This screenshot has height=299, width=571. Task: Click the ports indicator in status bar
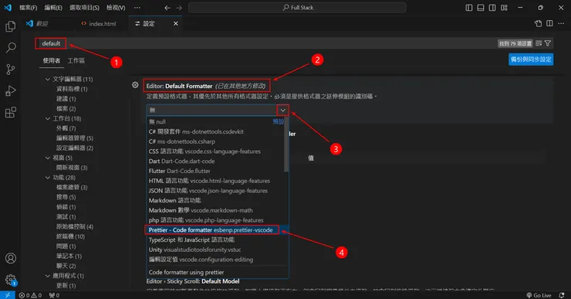[x=54, y=295]
